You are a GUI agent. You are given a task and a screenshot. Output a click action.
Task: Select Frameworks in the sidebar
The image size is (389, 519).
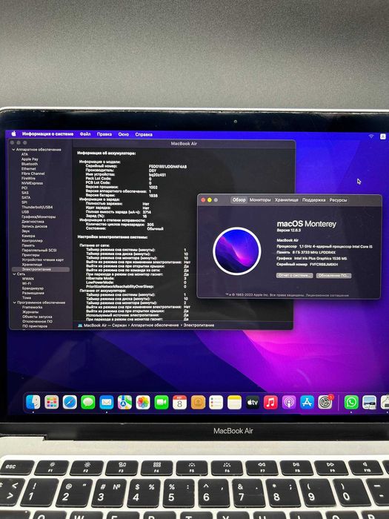point(33,308)
